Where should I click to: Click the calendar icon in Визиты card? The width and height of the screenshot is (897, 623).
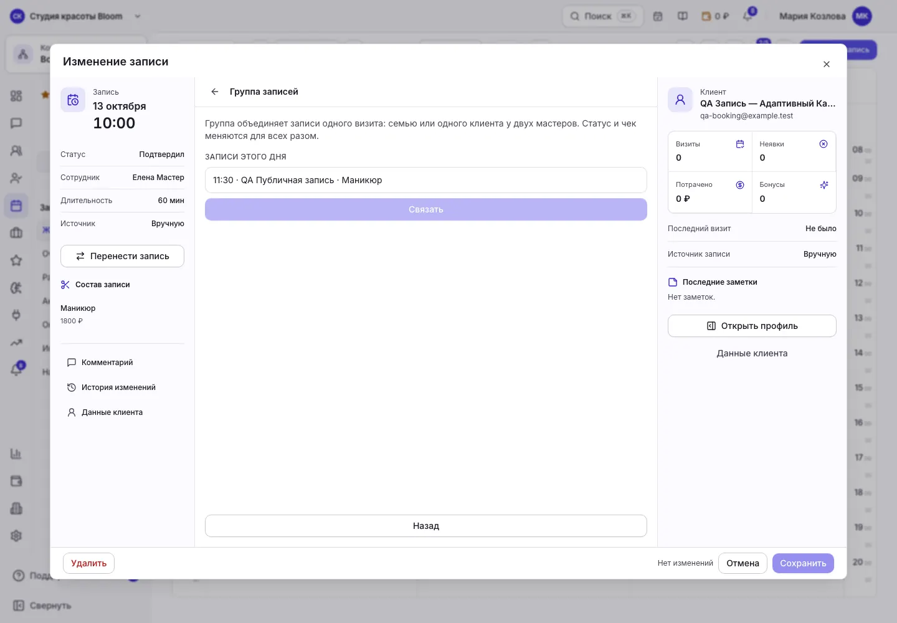tap(740, 144)
